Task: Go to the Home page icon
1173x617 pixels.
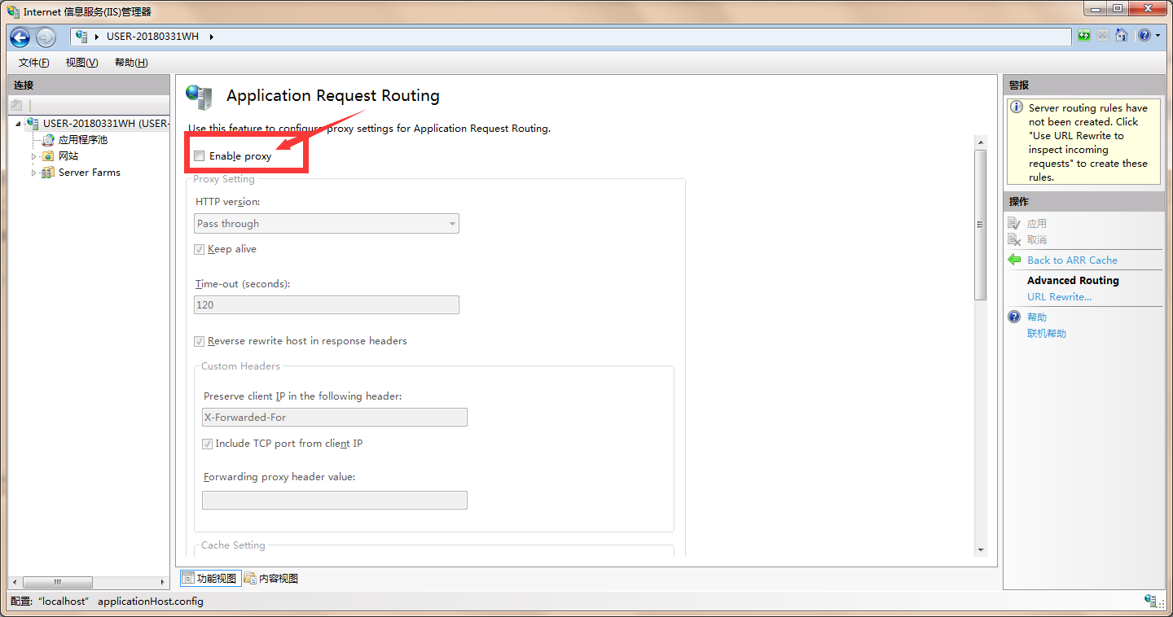Action: click(1122, 35)
